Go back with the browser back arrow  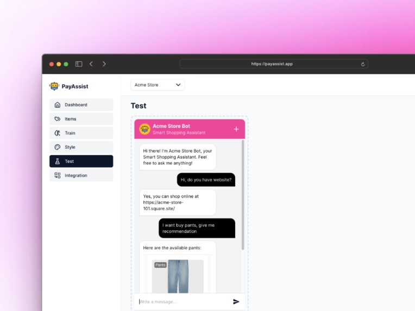point(91,64)
